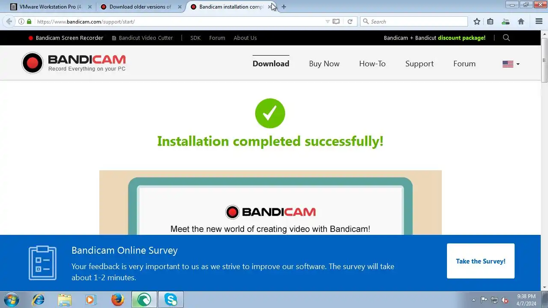548x308 pixels.
Task: Click the survey clipboard icon
Action: 42,263
